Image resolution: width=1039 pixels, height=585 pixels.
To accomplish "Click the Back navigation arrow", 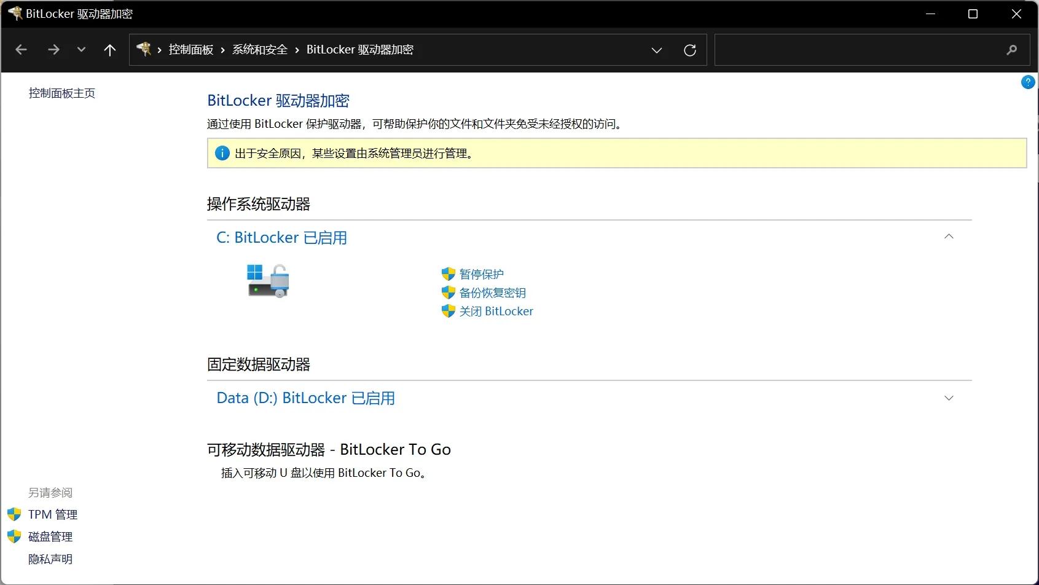I will 22,50.
